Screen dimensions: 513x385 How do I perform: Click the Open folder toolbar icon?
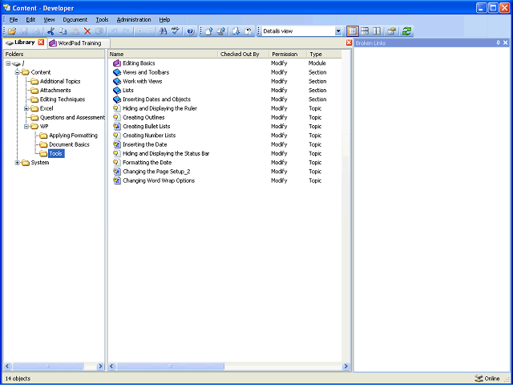pyautogui.click(x=12, y=31)
